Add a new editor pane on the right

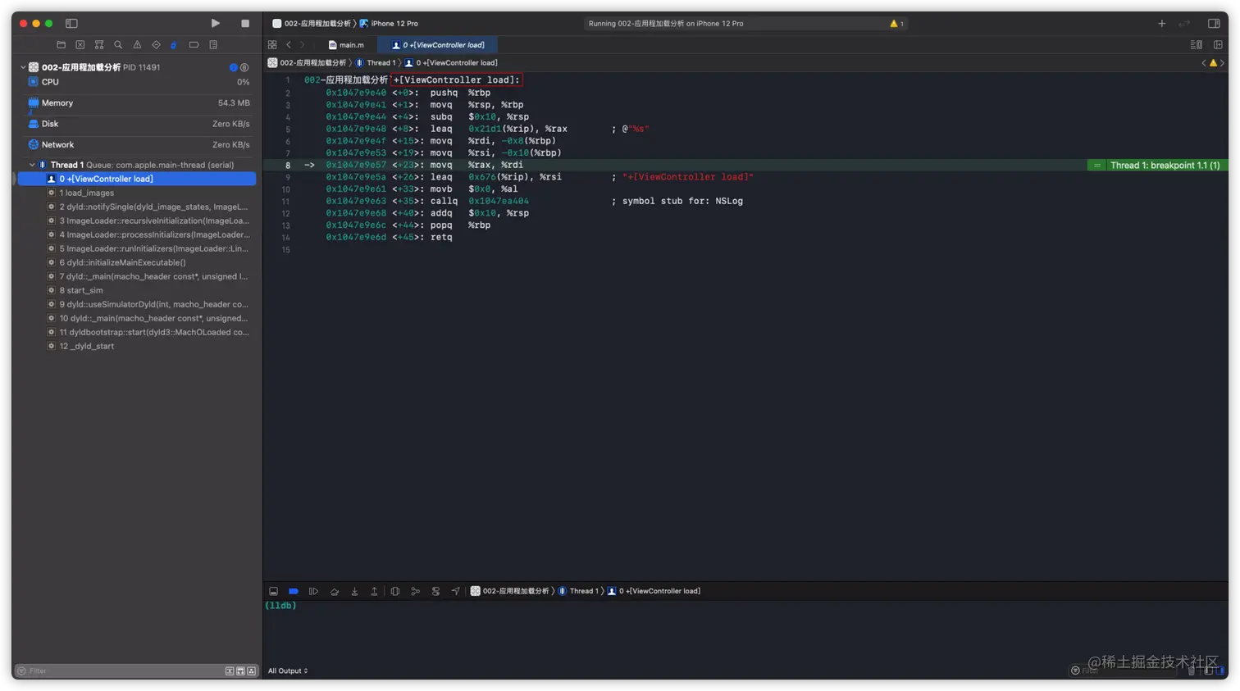pos(1218,45)
